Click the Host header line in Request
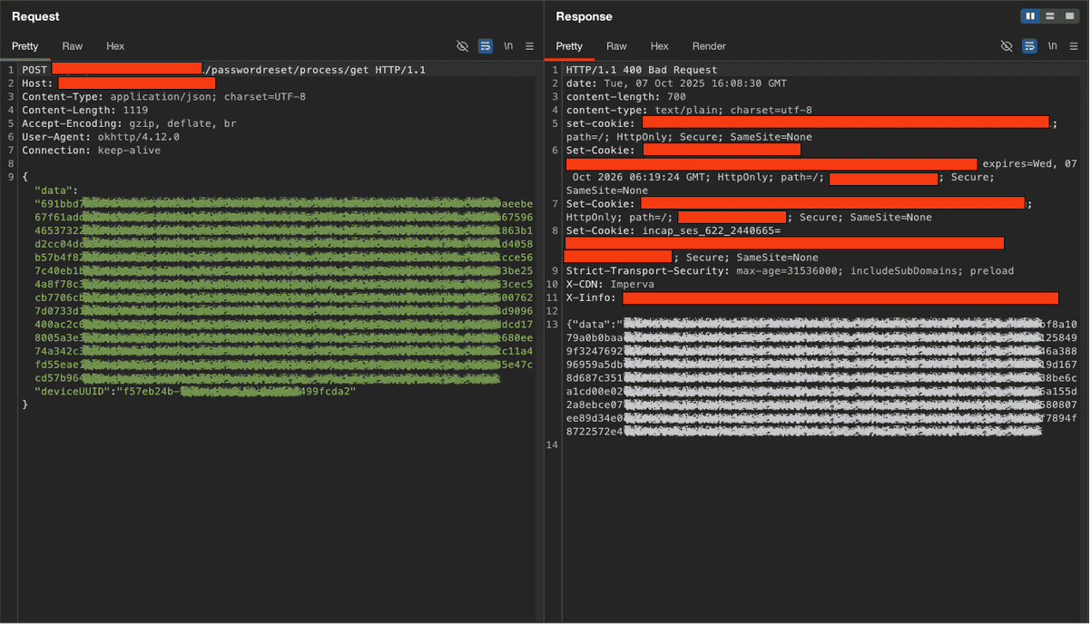 coord(118,83)
